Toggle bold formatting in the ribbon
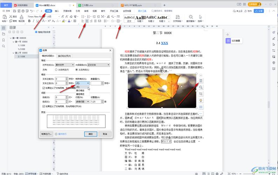278x175 pixels. (29, 21)
